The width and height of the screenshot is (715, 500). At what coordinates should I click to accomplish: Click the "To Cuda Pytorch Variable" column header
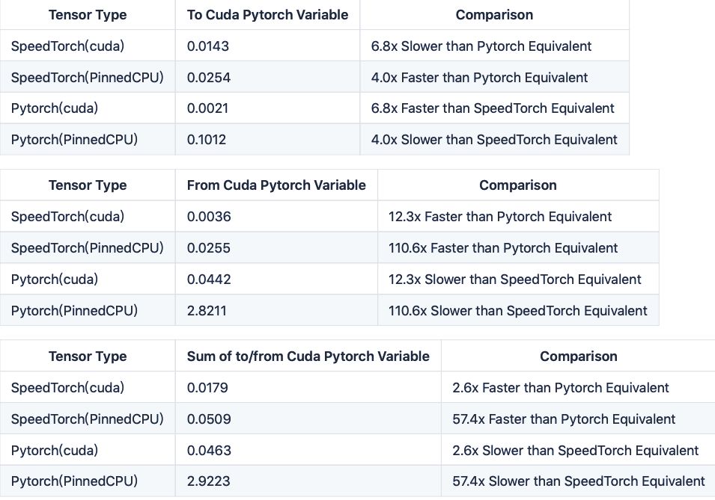click(x=267, y=15)
